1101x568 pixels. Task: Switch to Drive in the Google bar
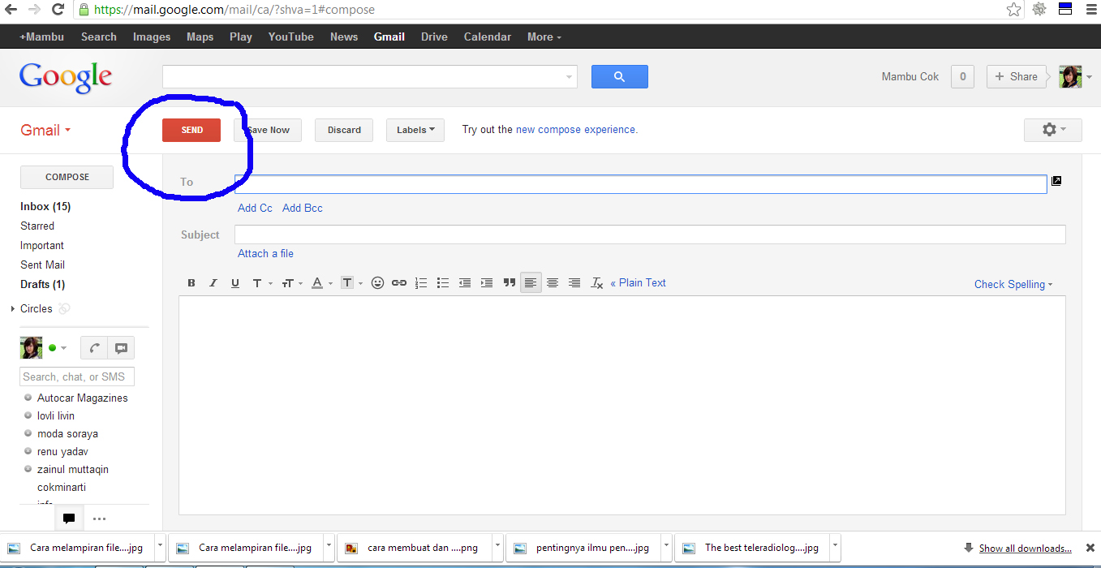pos(433,36)
